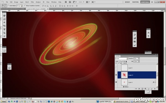Click the Align Bottom Edges icon
This screenshot has height=103, width=166.
[x=48, y=6]
